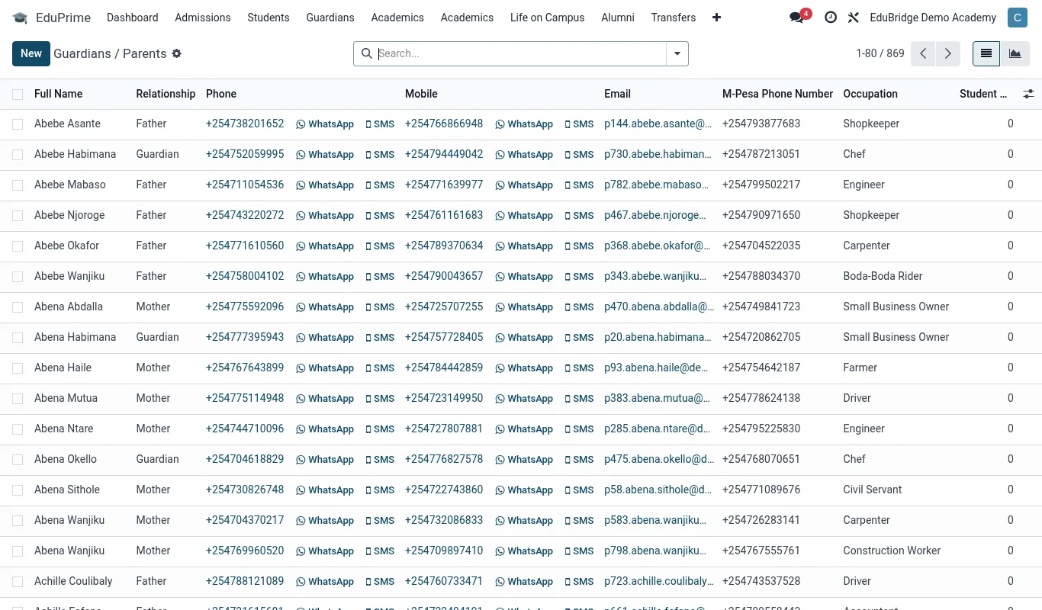This screenshot has width=1042, height=610.
Task: Go to next page of records
Action: [947, 53]
